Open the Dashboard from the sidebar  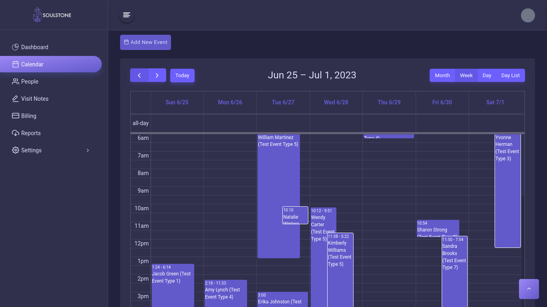point(34,47)
